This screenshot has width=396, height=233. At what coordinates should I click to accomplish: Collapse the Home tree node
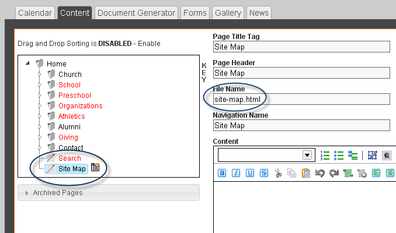(28, 63)
